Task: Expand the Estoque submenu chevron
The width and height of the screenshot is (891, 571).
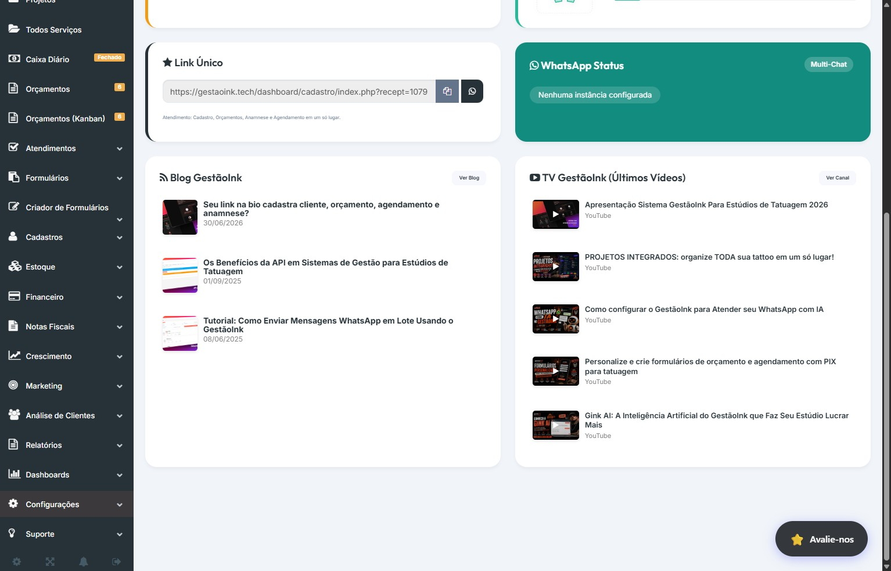Action: click(120, 267)
